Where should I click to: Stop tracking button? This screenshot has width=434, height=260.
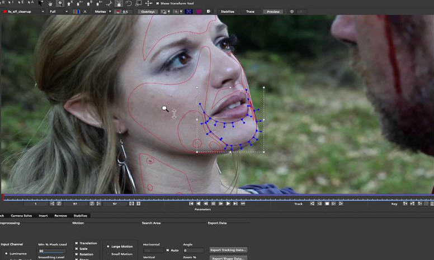click(327, 204)
